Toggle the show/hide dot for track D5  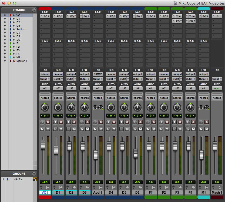[5, 36]
